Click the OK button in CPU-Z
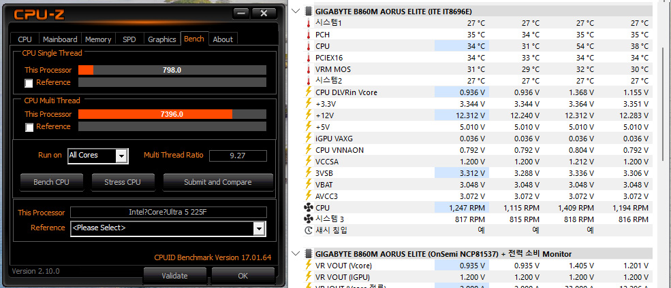This screenshot has height=288, width=671. point(243,276)
